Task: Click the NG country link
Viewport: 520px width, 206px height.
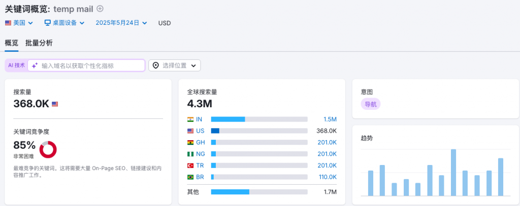Action: coord(200,154)
